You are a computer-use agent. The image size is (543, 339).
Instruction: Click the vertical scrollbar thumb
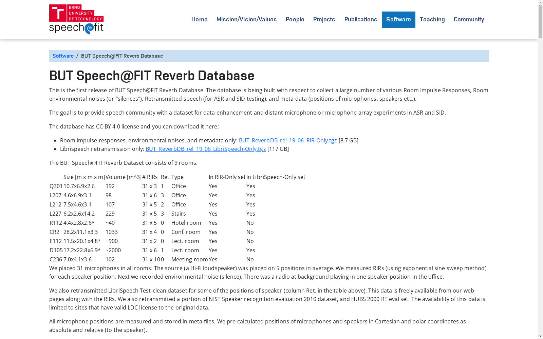[540, 22]
